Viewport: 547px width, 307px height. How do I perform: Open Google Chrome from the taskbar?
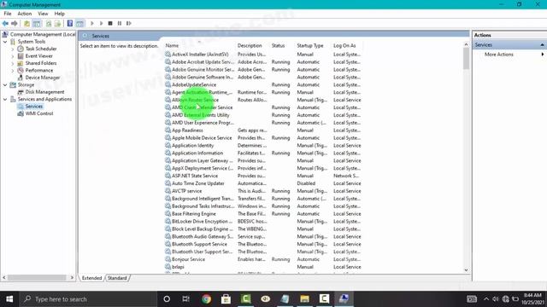[206, 299]
